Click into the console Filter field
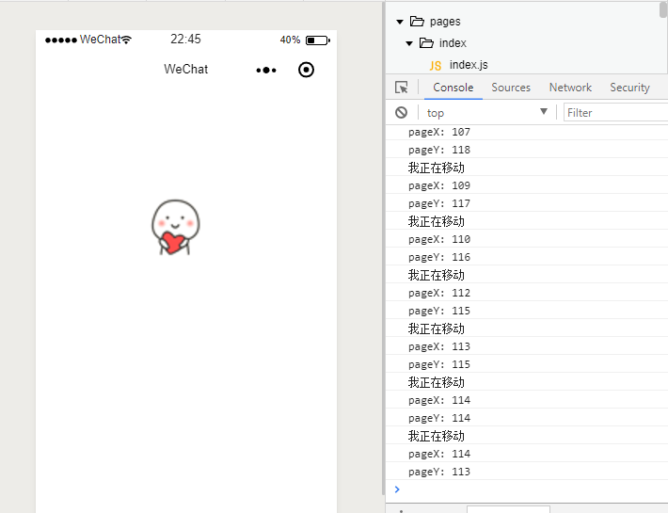668x513 pixels. pos(615,113)
